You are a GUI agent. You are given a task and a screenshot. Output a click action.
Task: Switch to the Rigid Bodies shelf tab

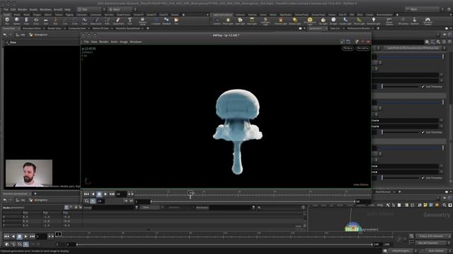click(x=285, y=14)
